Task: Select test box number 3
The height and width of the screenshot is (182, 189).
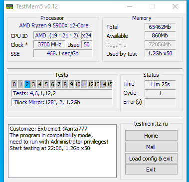Action: 33,84
